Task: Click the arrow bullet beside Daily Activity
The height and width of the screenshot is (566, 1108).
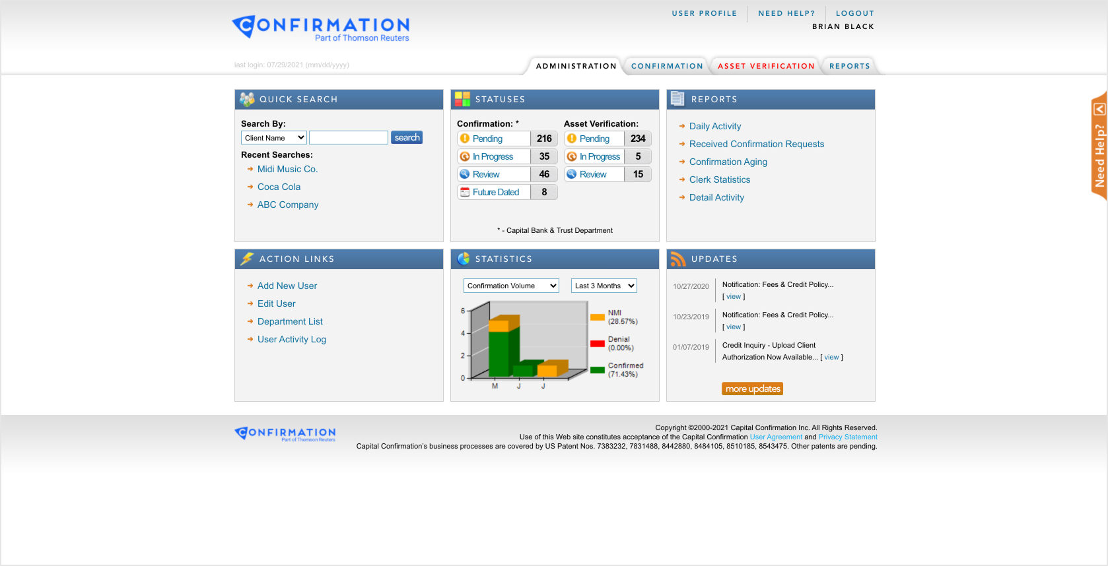Action: pos(682,126)
